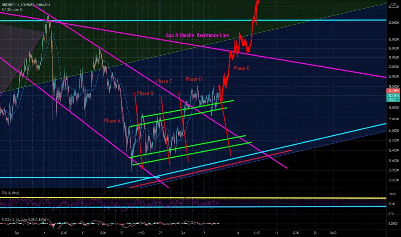
Task: Click the '13' date on time axis
Action: click(83, 233)
